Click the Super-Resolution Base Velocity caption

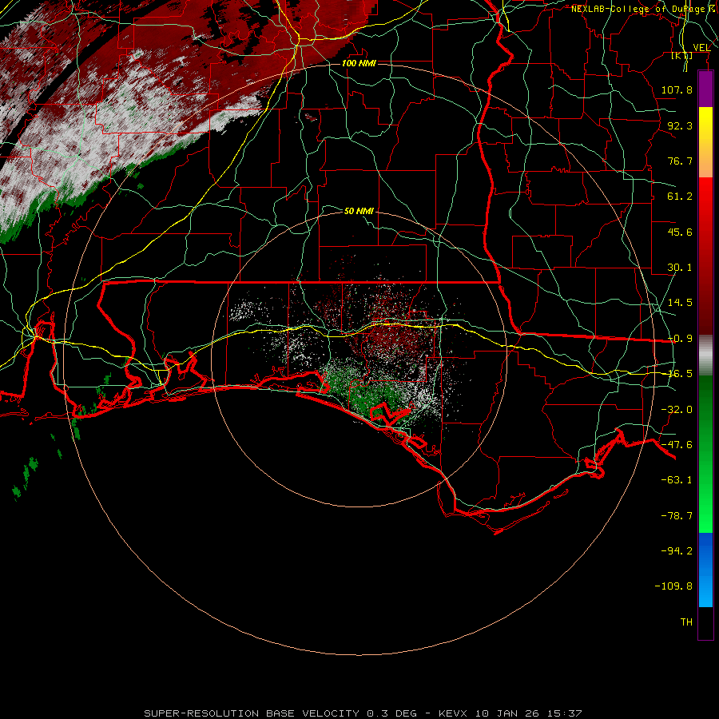(x=363, y=713)
